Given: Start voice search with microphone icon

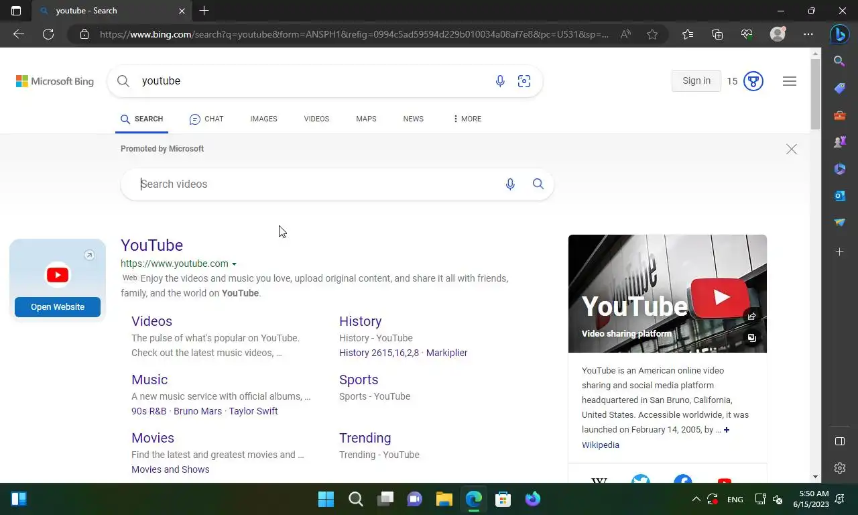Looking at the screenshot, I should click(500, 81).
